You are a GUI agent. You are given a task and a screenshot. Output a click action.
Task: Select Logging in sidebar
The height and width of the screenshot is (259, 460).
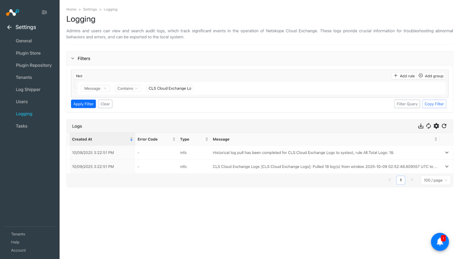pyautogui.click(x=24, y=114)
